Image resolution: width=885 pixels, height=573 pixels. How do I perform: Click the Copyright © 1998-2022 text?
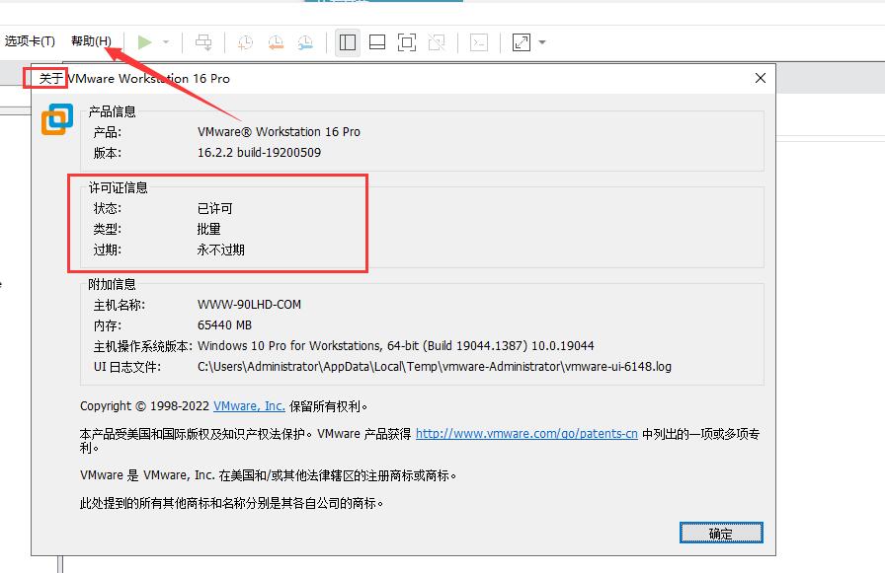coord(144,406)
